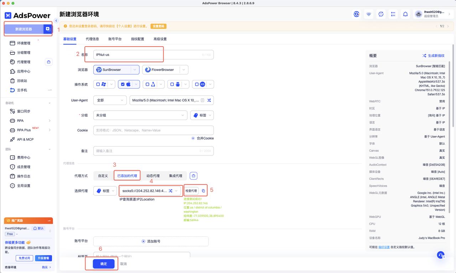Tick the iOS operating system checkbox
The width and height of the screenshot is (456, 273).
point(197,84)
